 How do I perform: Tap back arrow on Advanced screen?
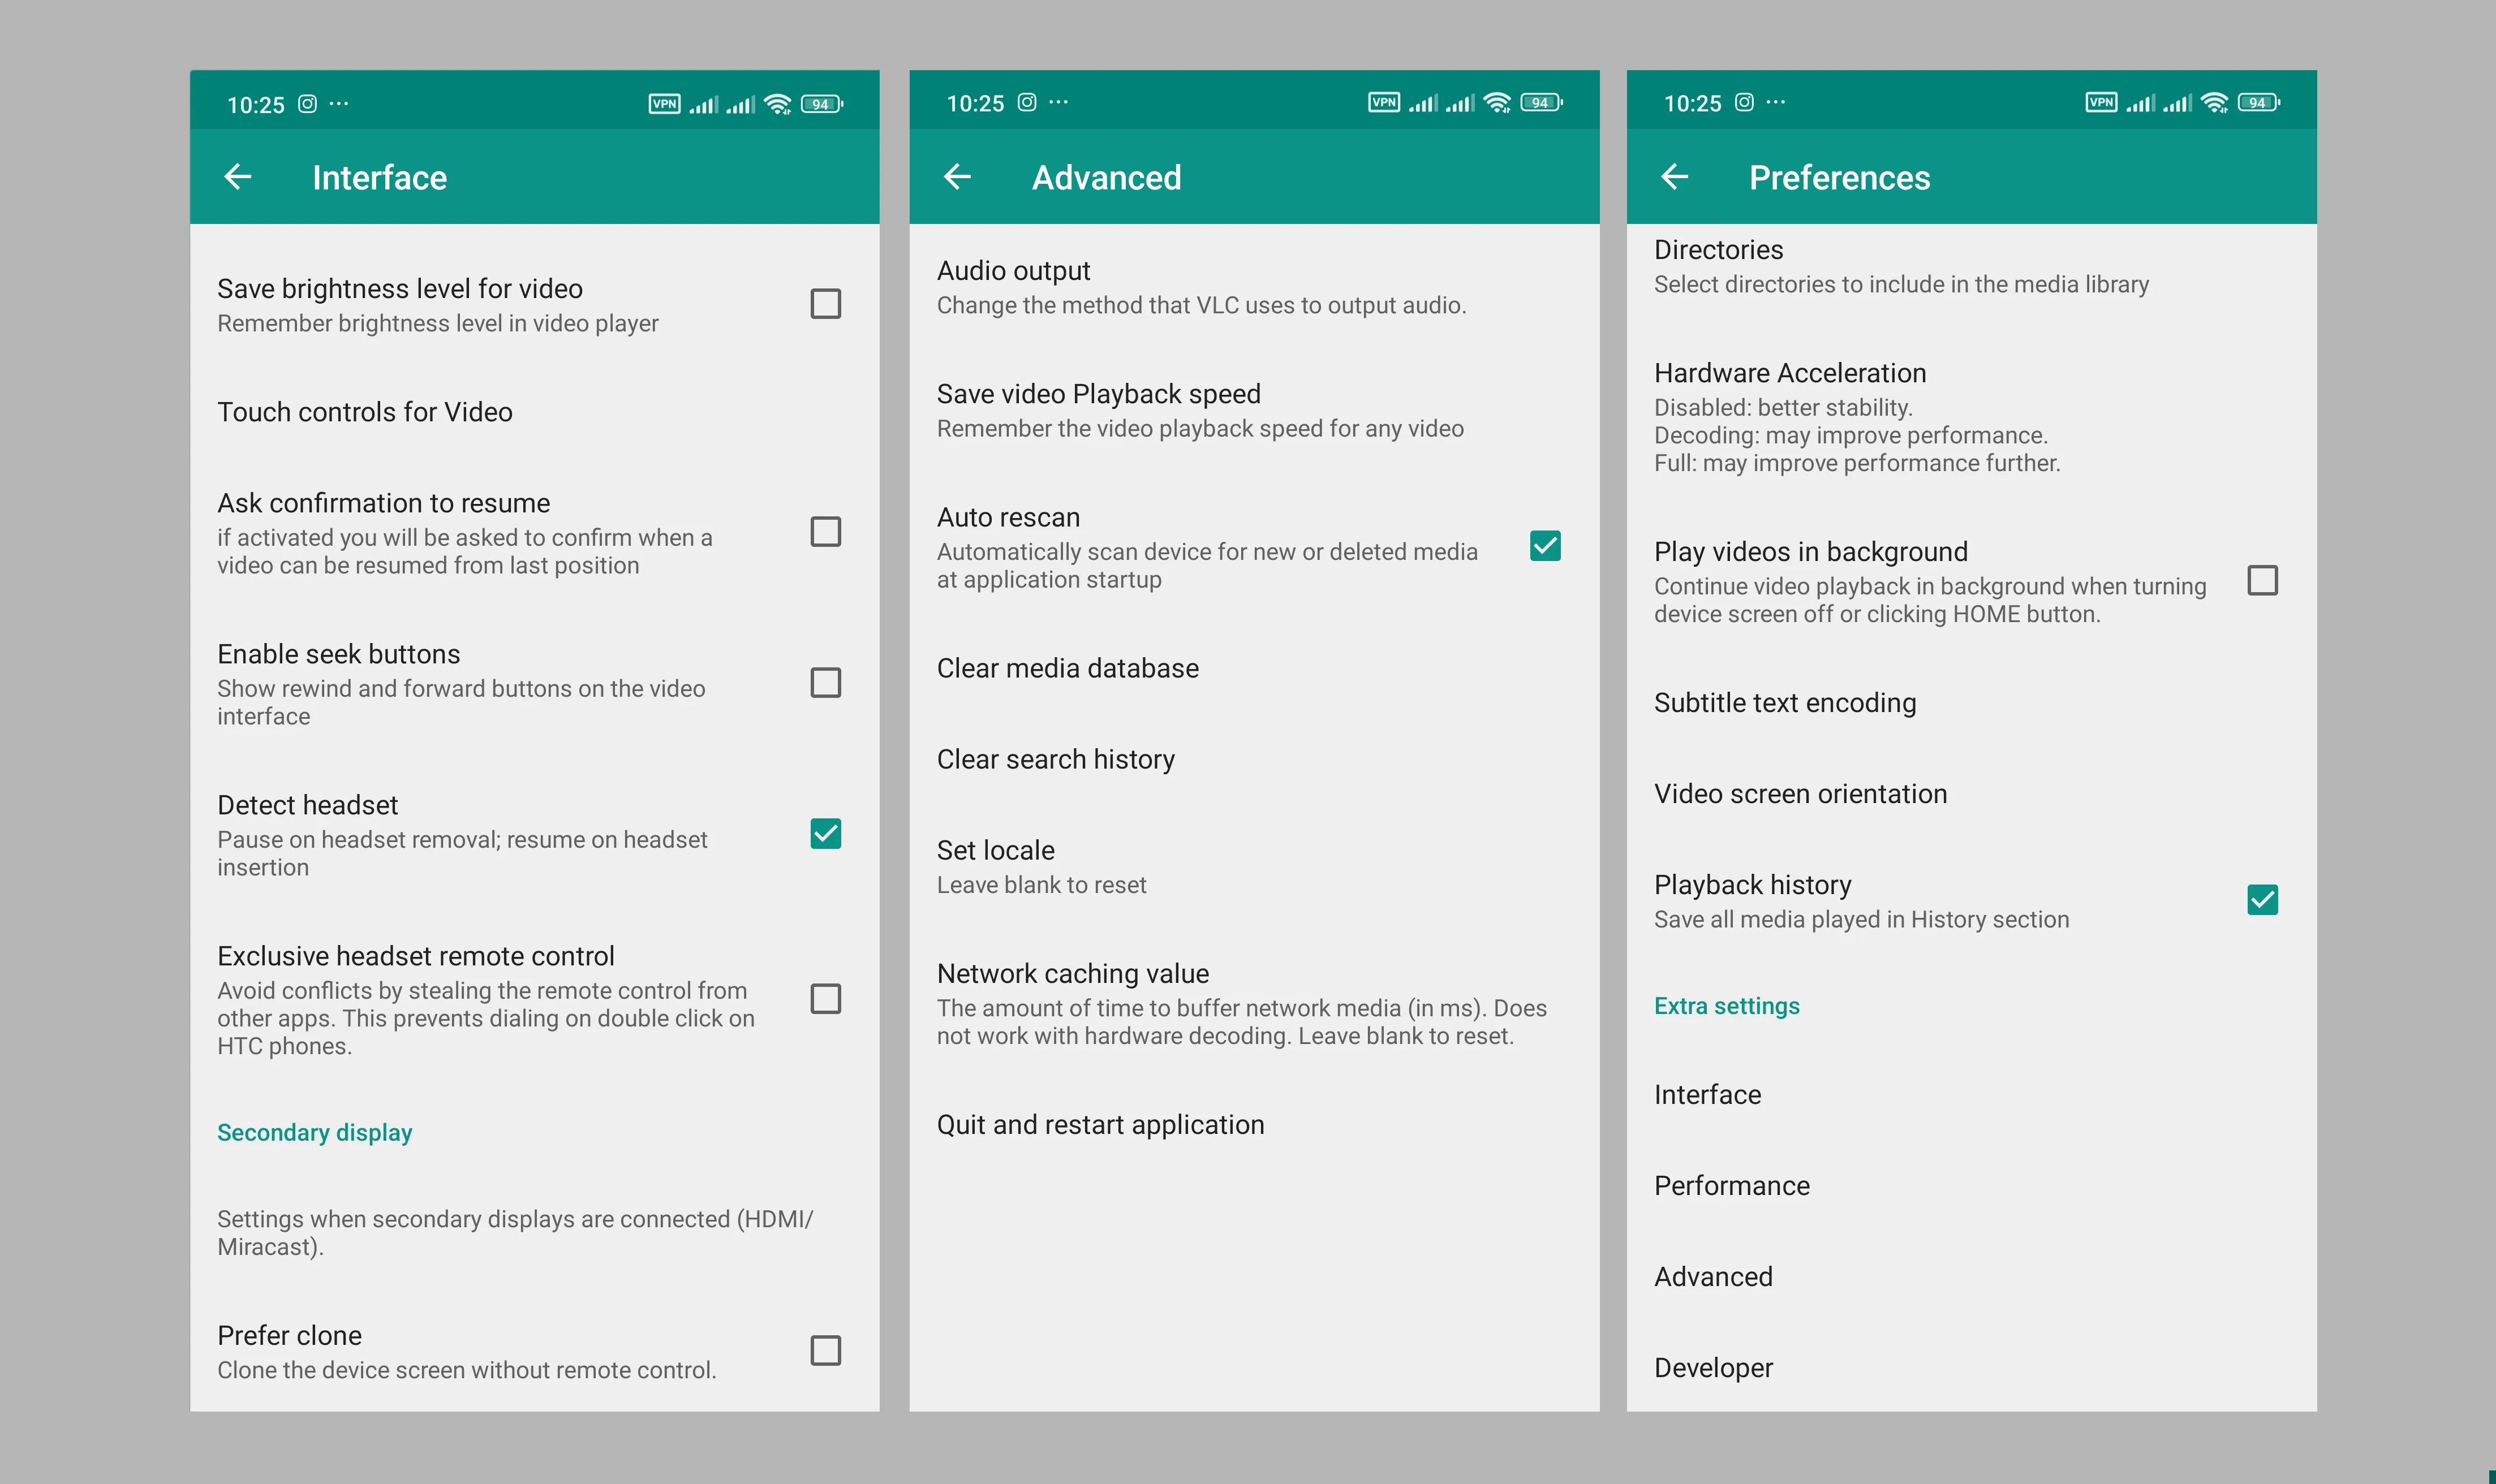tap(957, 177)
